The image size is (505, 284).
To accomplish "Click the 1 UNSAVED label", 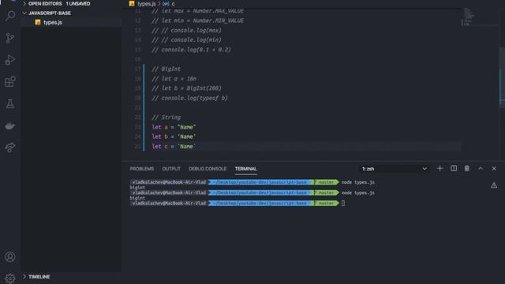I will click(x=78, y=3).
